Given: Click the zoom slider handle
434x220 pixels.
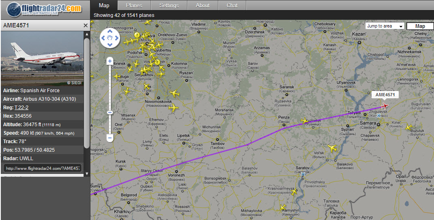Looking at the screenshot, I should [110, 112].
